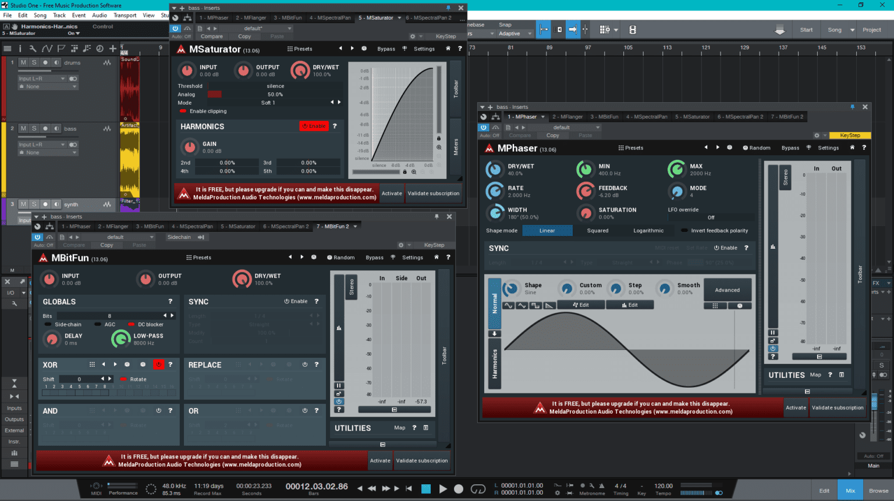The width and height of the screenshot is (894, 501).
Task: Enable Invert feedback polarity in MPhaser
Action: click(715, 231)
